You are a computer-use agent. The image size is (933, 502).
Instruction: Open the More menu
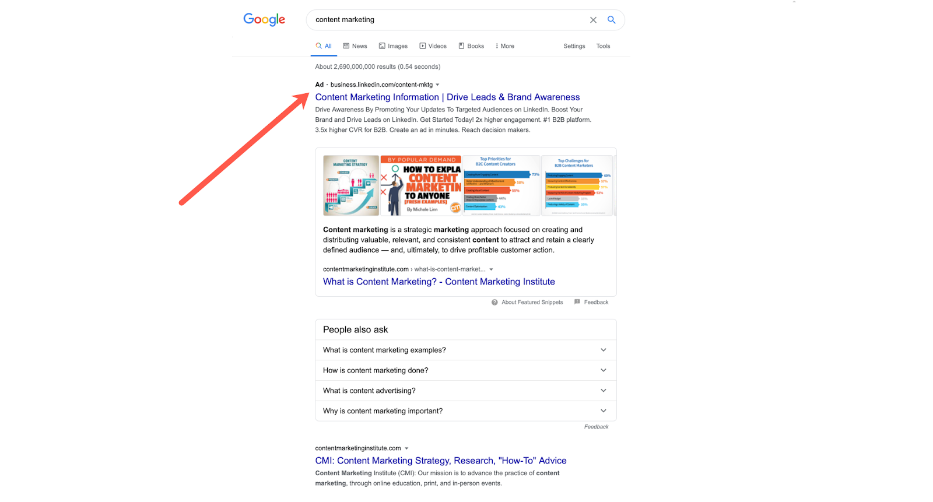point(505,46)
